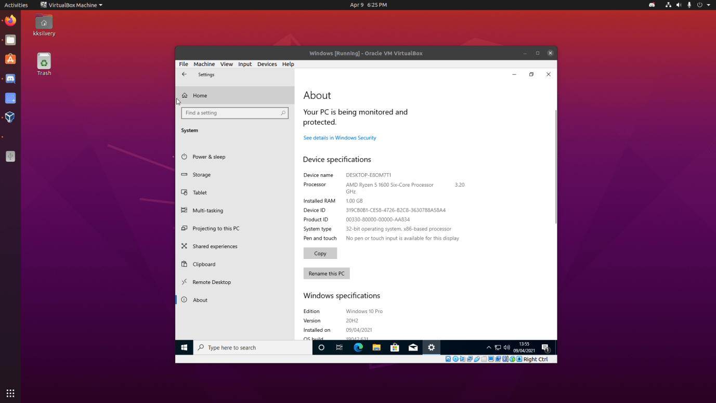Expand hidden Windows tray icons

pyautogui.click(x=489, y=347)
